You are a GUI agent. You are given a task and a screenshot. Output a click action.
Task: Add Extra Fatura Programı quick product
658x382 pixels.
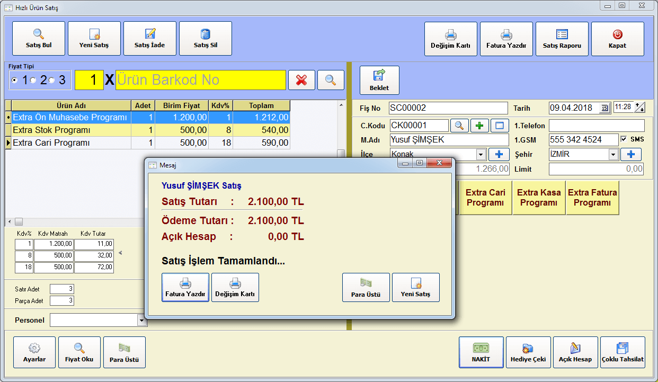coord(592,198)
